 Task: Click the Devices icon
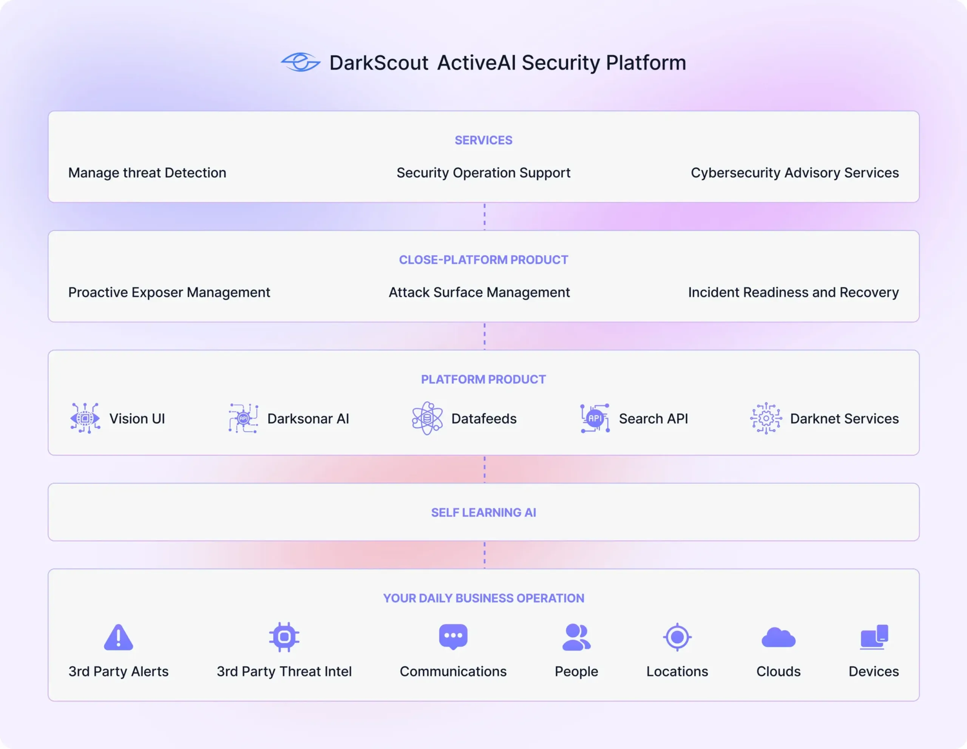click(873, 637)
